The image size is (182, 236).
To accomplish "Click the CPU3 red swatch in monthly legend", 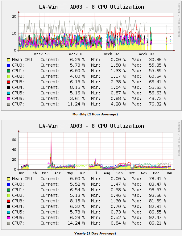I will click(9, 82).
